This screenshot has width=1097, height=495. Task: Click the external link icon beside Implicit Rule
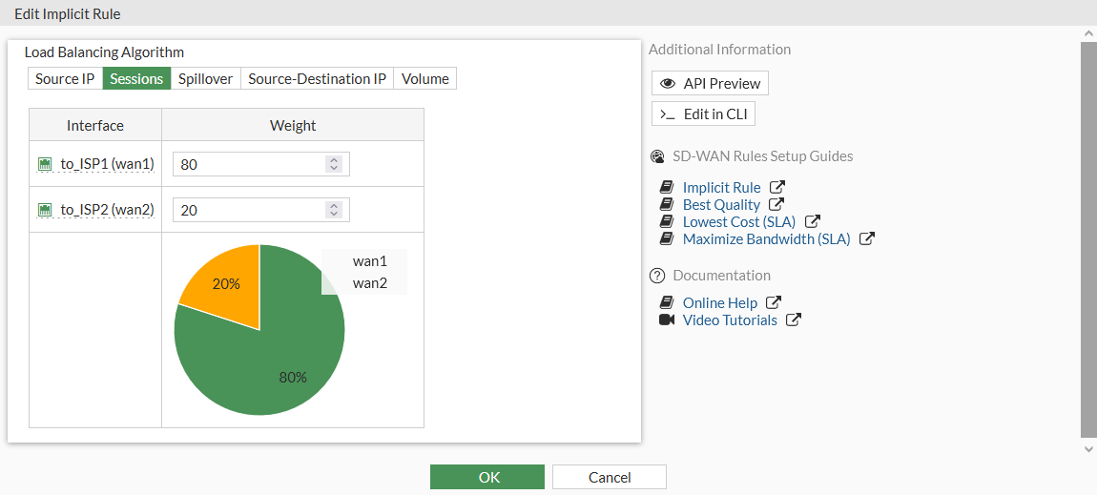pos(777,188)
